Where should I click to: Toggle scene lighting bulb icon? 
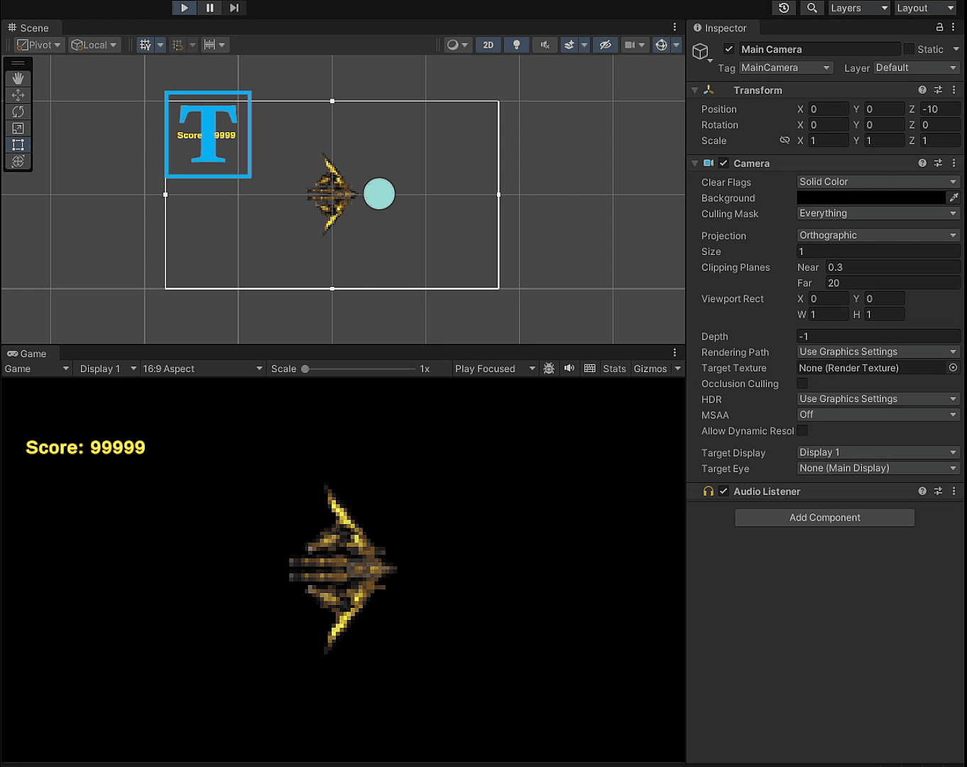pos(516,45)
